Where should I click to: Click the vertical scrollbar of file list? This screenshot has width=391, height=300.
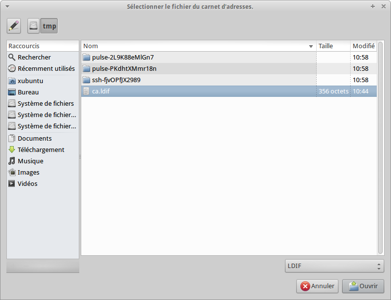tap(381, 148)
